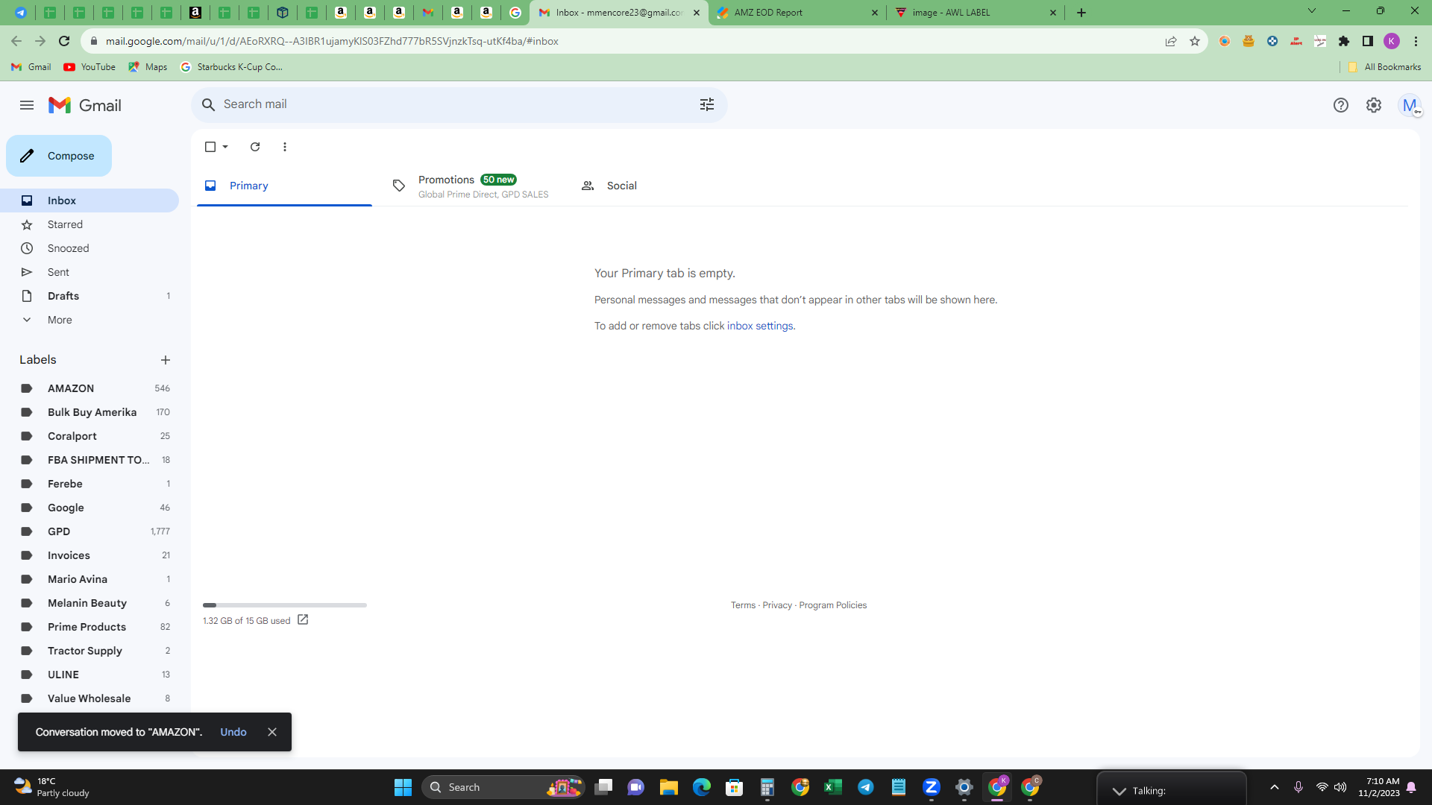The height and width of the screenshot is (805, 1432).
Task: Reload the browser page
Action: tap(64, 41)
